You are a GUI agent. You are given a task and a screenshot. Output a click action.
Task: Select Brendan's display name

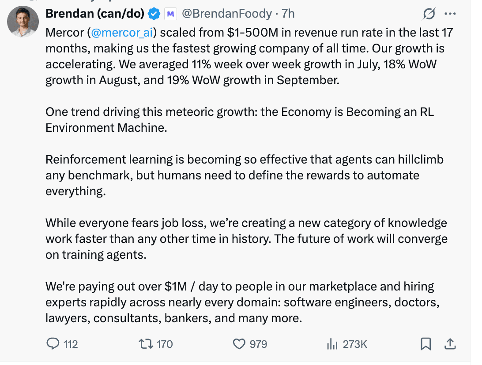click(95, 14)
